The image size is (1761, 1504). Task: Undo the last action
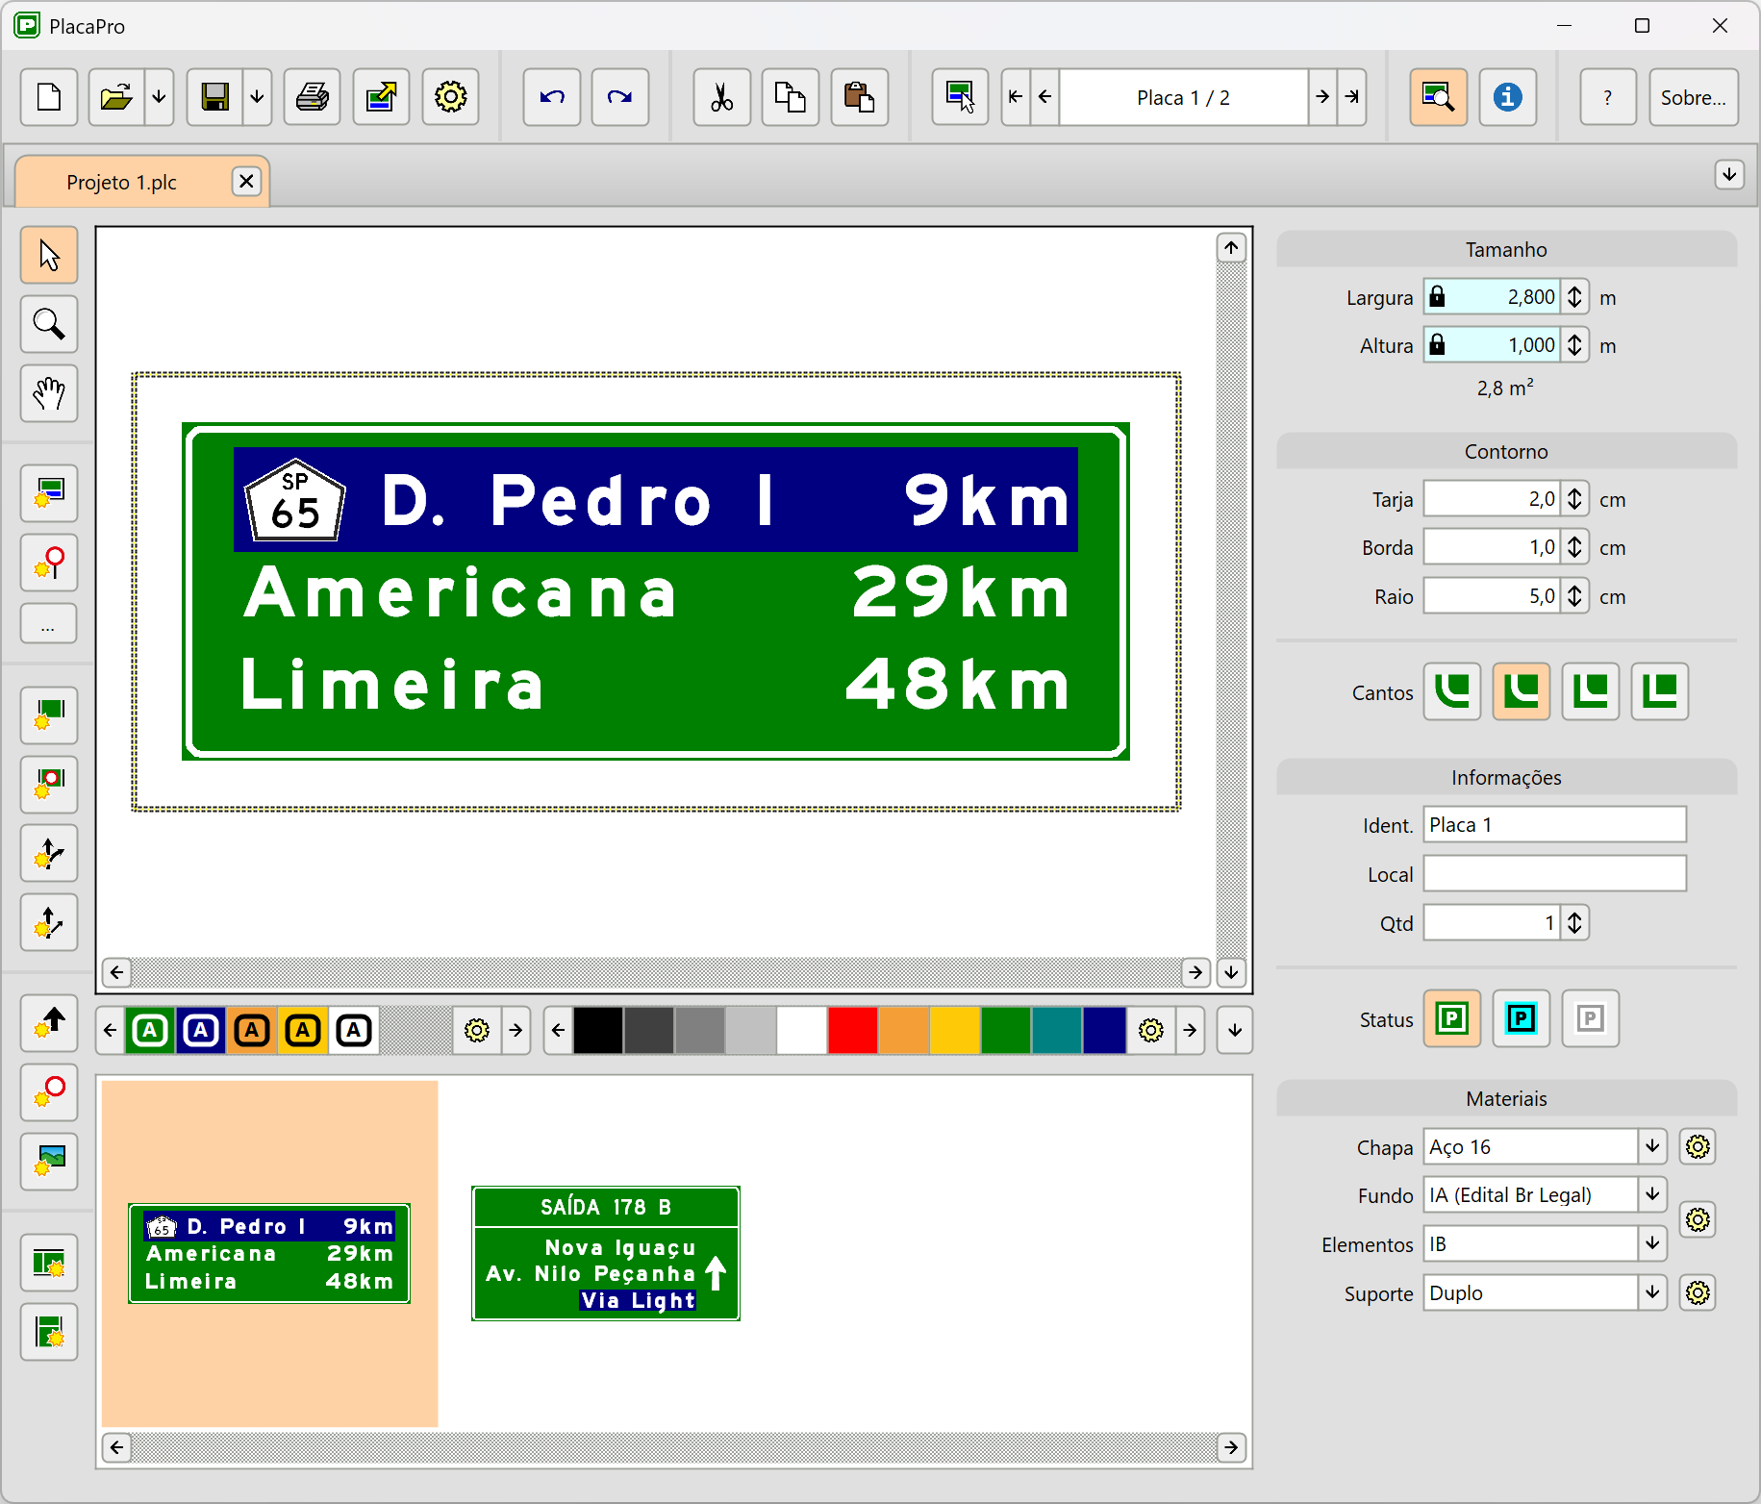coord(552,97)
